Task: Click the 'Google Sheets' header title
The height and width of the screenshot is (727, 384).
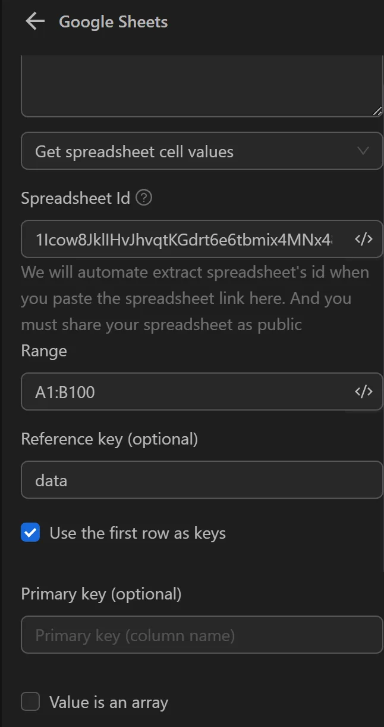Action: tap(112, 21)
